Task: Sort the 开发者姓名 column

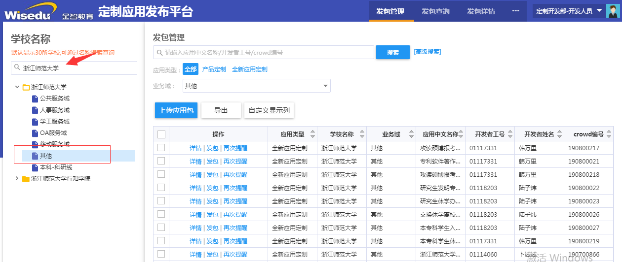Action: coord(560,134)
